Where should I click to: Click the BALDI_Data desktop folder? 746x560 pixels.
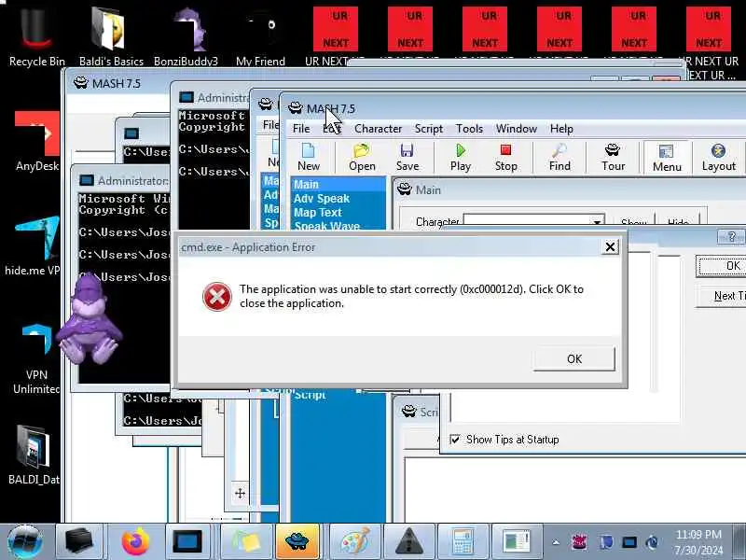point(34,455)
